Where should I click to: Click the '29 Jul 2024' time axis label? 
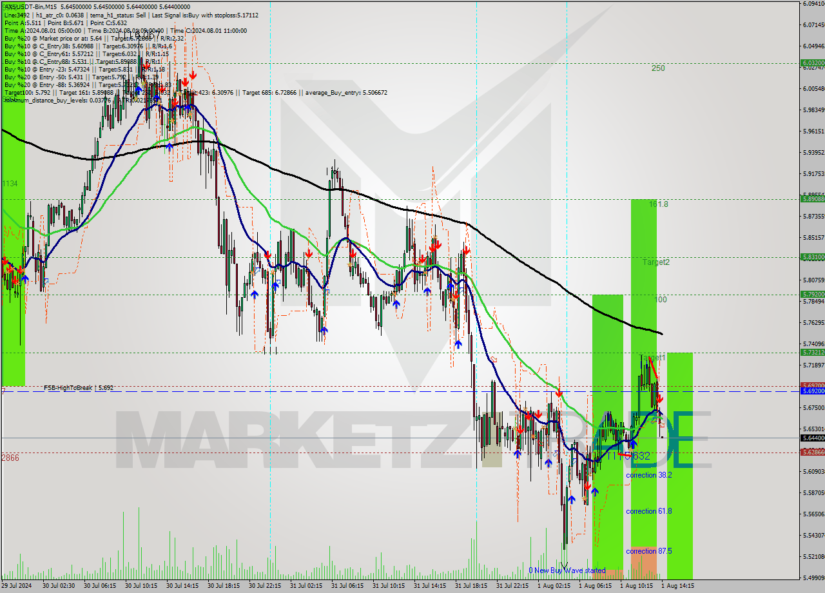pos(17,586)
